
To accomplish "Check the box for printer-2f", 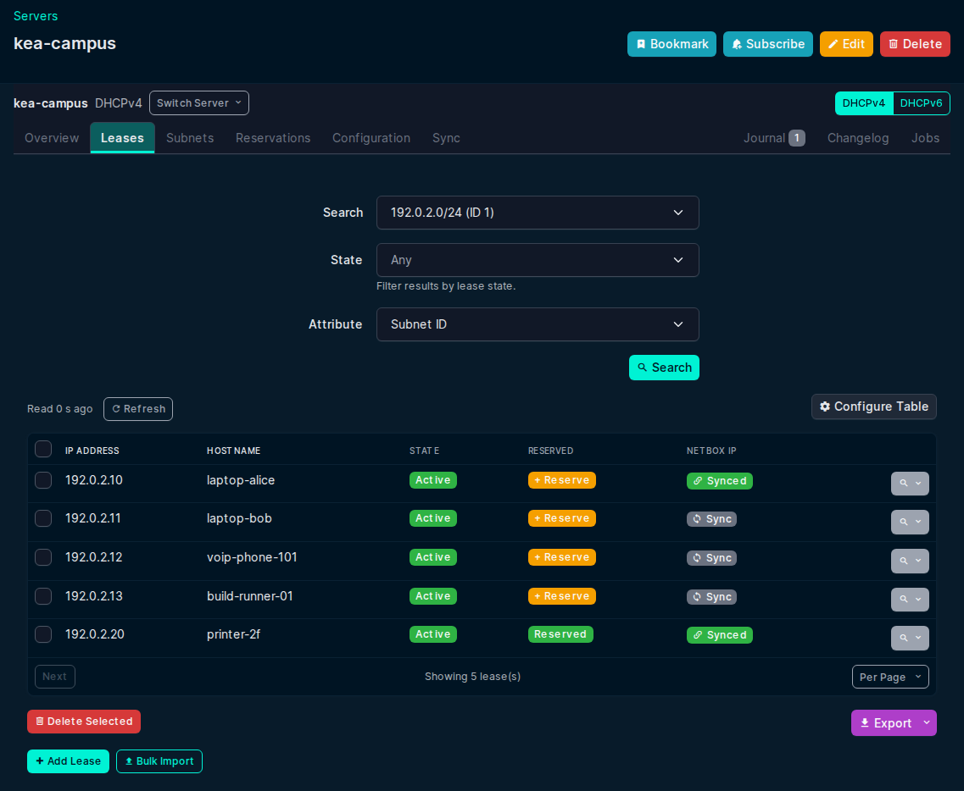I will click(x=43, y=633).
